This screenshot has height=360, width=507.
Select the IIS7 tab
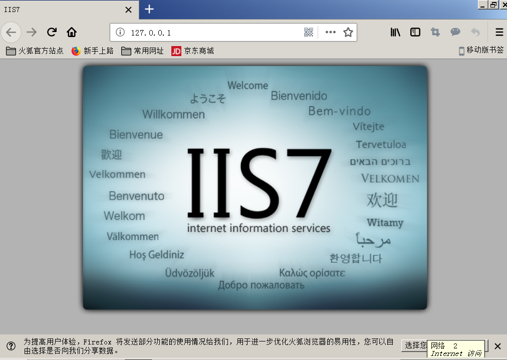[x=69, y=10]
